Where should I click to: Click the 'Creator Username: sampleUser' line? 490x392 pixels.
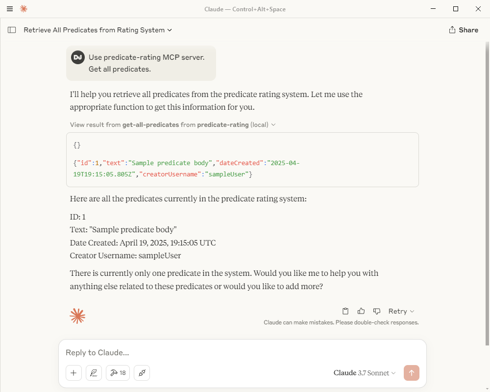tap(125, 255)
